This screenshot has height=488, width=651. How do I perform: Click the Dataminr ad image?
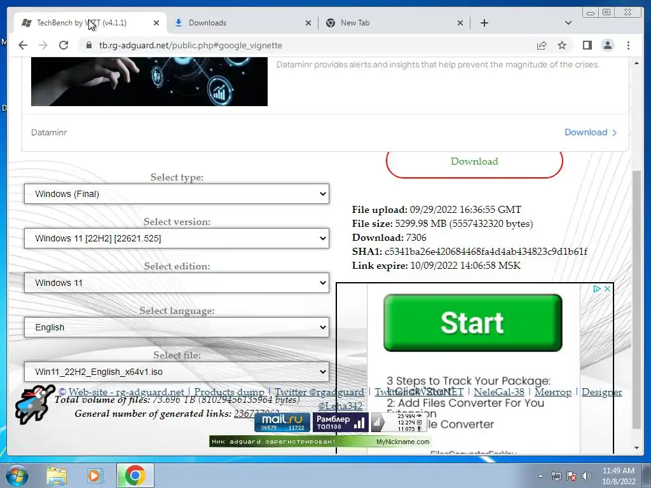(149, 81)
